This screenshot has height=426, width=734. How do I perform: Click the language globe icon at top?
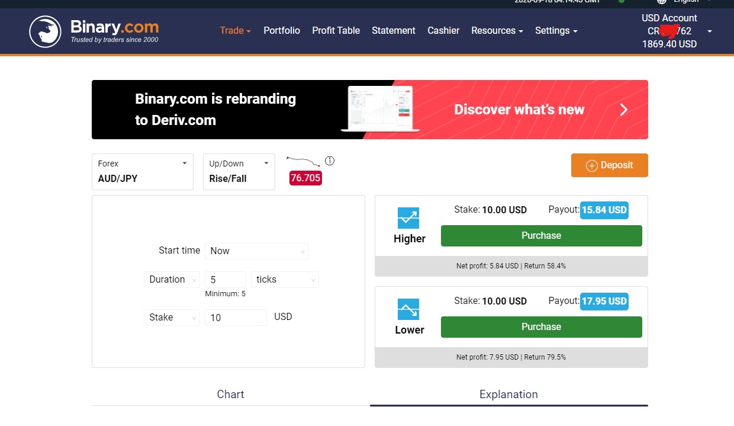click(662, 2)
